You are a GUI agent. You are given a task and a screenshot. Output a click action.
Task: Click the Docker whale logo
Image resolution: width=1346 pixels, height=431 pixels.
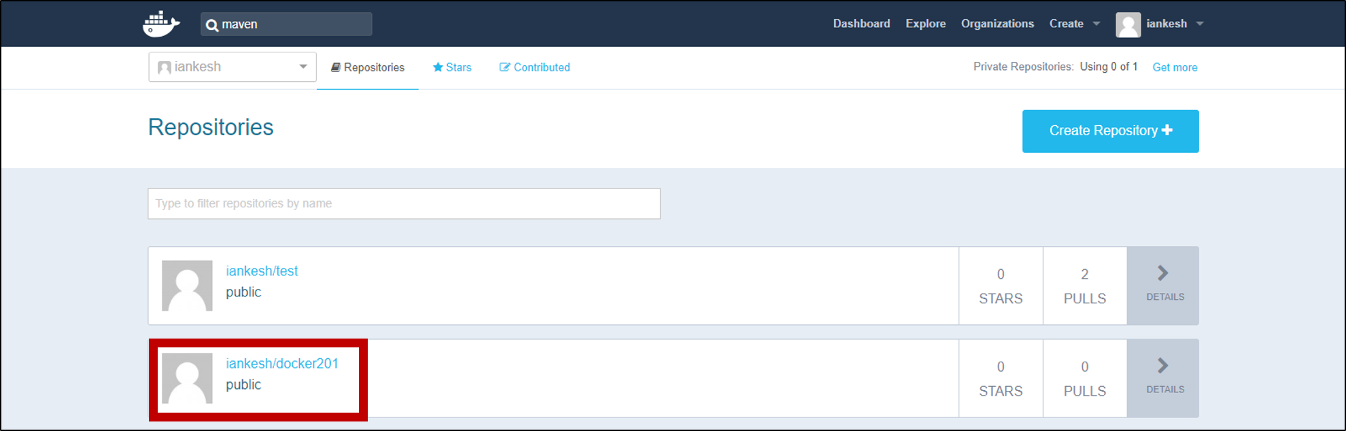tap(161, 24)
